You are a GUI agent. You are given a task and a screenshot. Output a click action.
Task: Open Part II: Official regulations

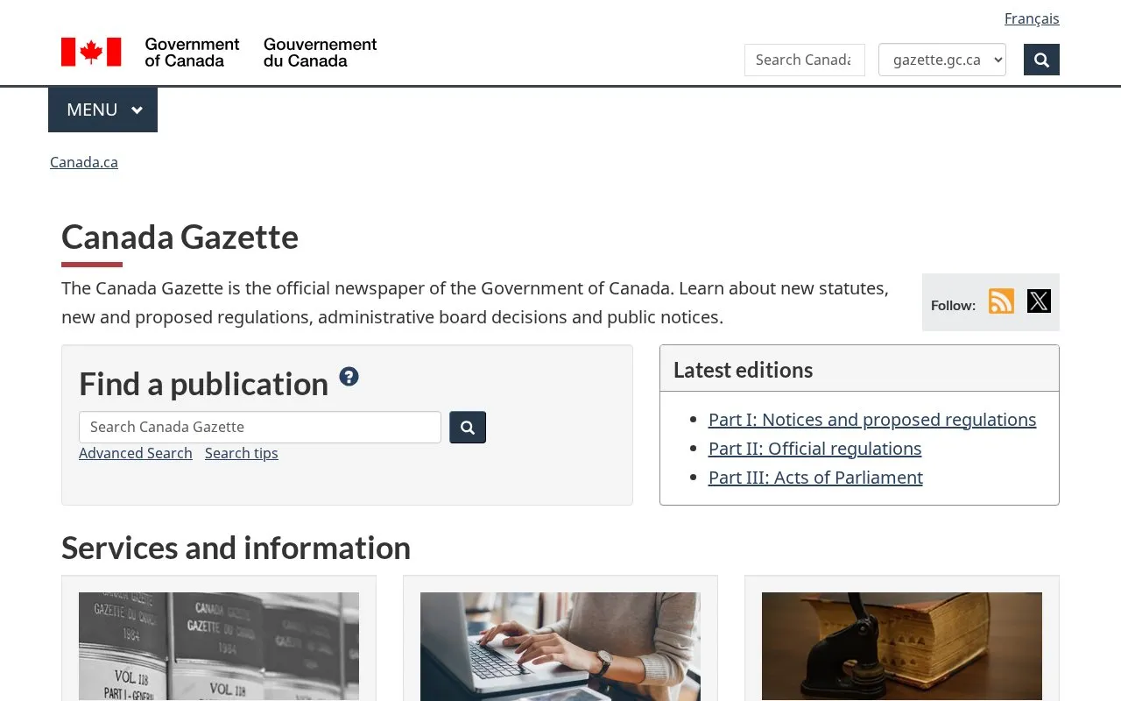click(815, 449)
